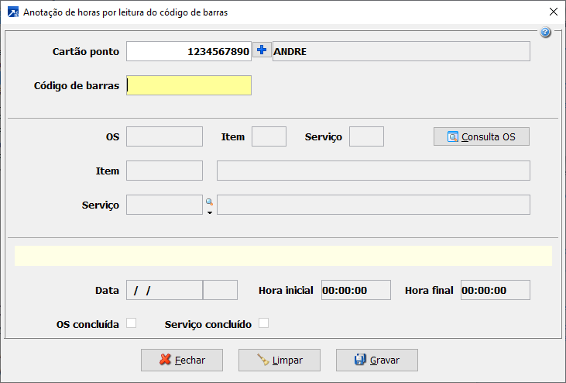The height and width of the screenshot is (383, 566).
Task: Click the magnifier icon next to Serviço field
Action: pyautogui.click(x=209, y=201)
